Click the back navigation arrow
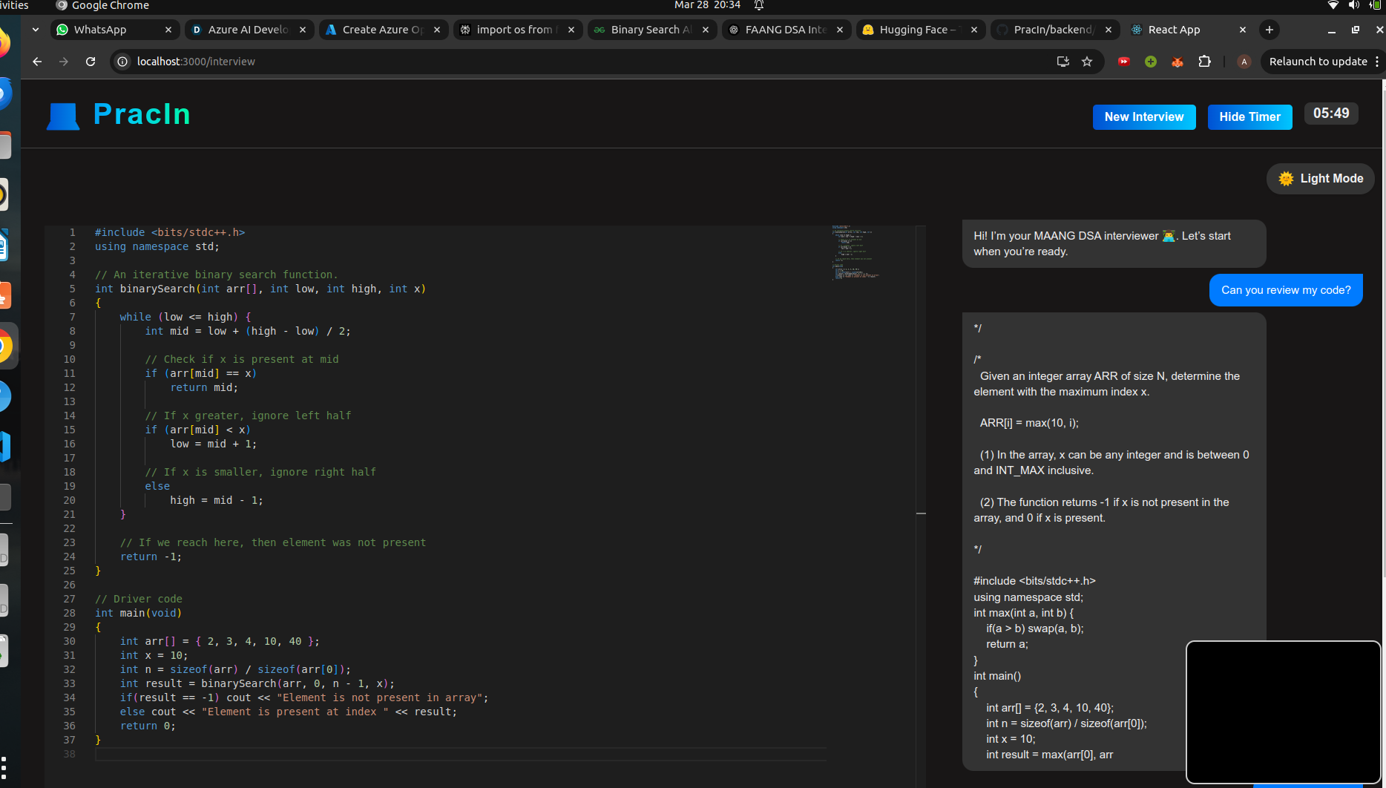Screen dimensions: 1386x788 pyautogui.click(x=37, y=62)
